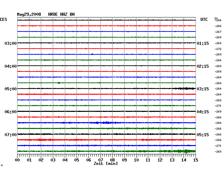Viewport: 223px width, 169px height.
Task: Click the 01:15 UTC time label
Action: (203, 43)
